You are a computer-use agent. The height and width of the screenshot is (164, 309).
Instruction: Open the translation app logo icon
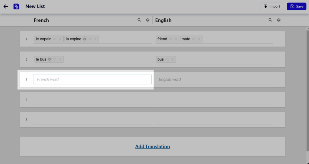click(16, 7)
